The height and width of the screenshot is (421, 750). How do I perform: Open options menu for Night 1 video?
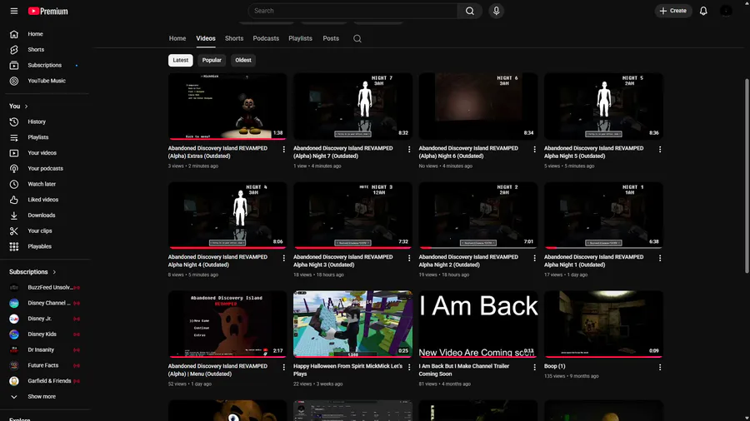click(660, 258)
